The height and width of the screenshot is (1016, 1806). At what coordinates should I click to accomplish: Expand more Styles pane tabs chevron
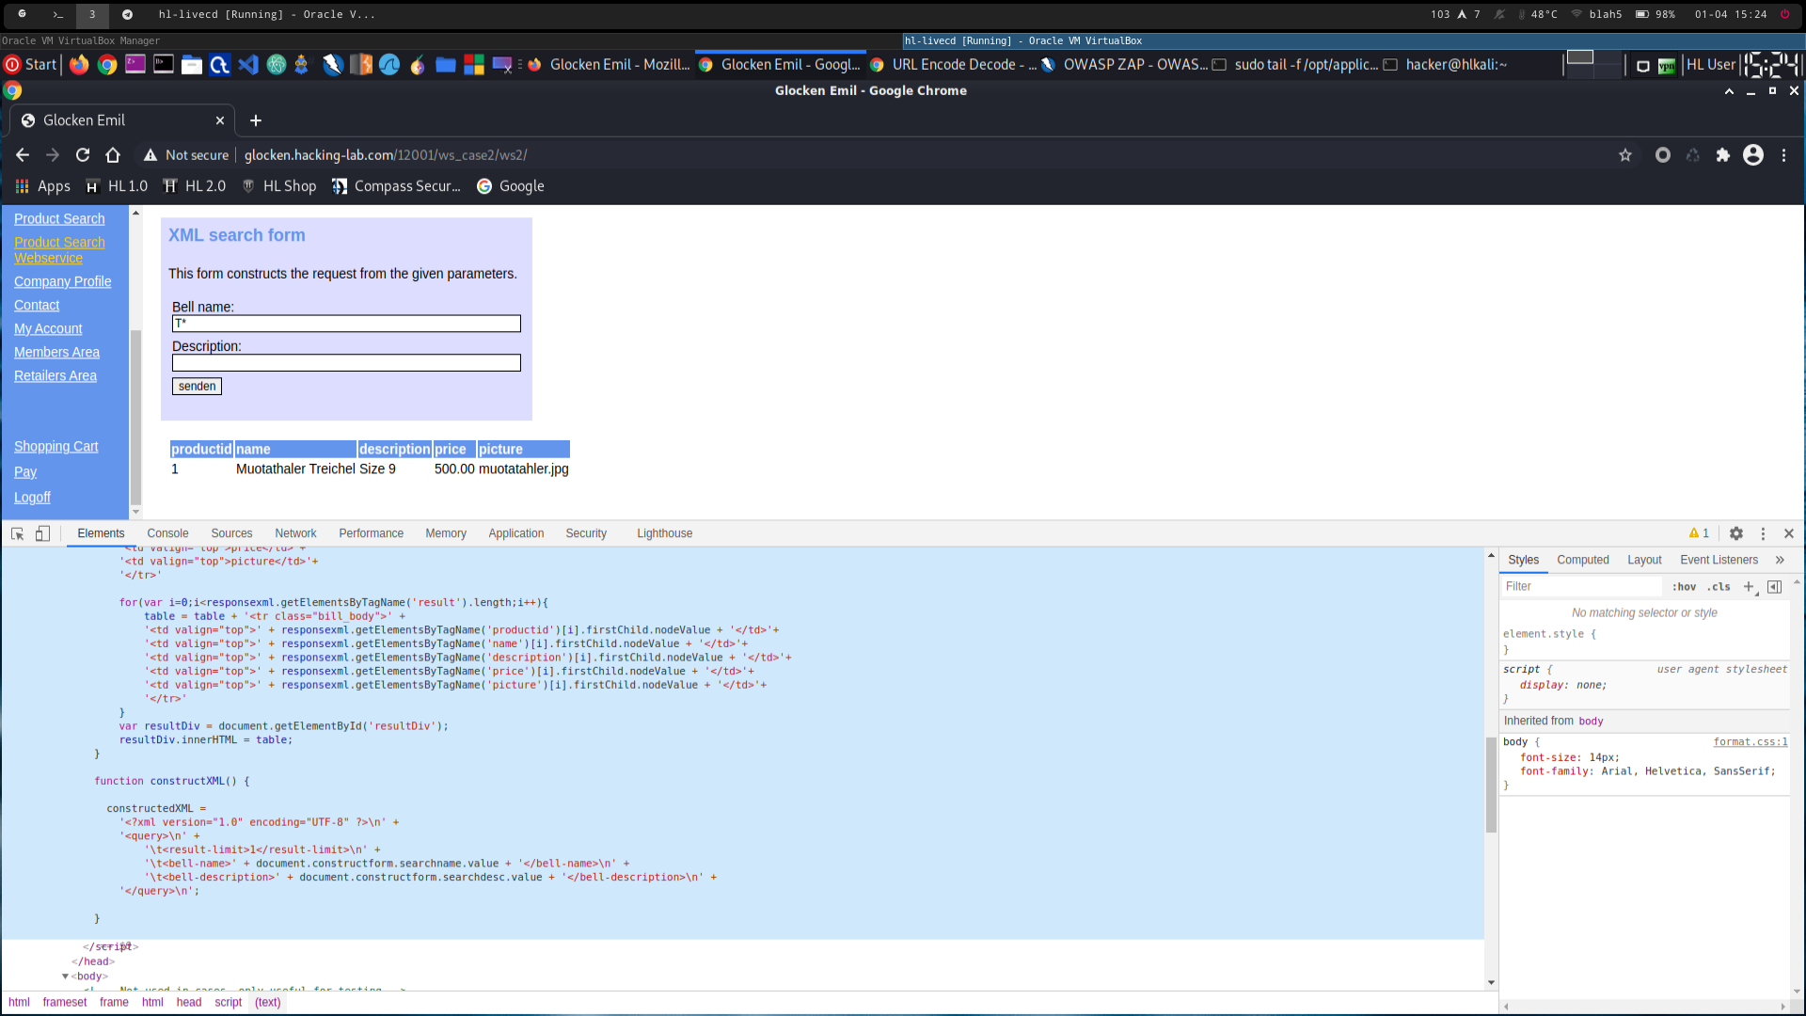[1780, 560]
